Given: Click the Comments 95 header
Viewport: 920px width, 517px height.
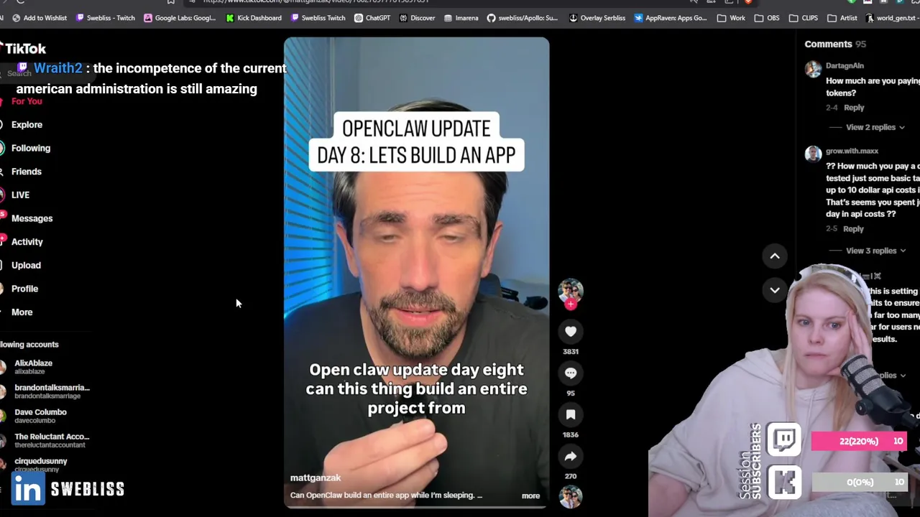Looking at the screenshot, I should [x=835, y=44].
